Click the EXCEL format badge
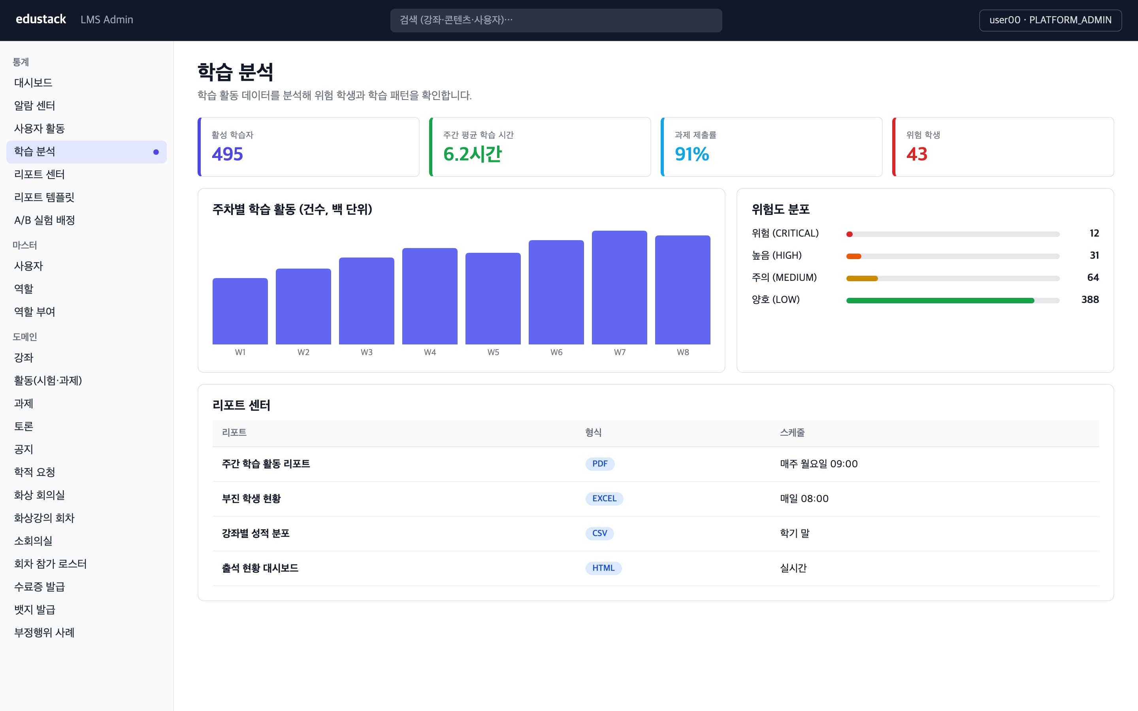 coord(604,498)
